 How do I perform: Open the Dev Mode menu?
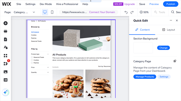(46, 4)
